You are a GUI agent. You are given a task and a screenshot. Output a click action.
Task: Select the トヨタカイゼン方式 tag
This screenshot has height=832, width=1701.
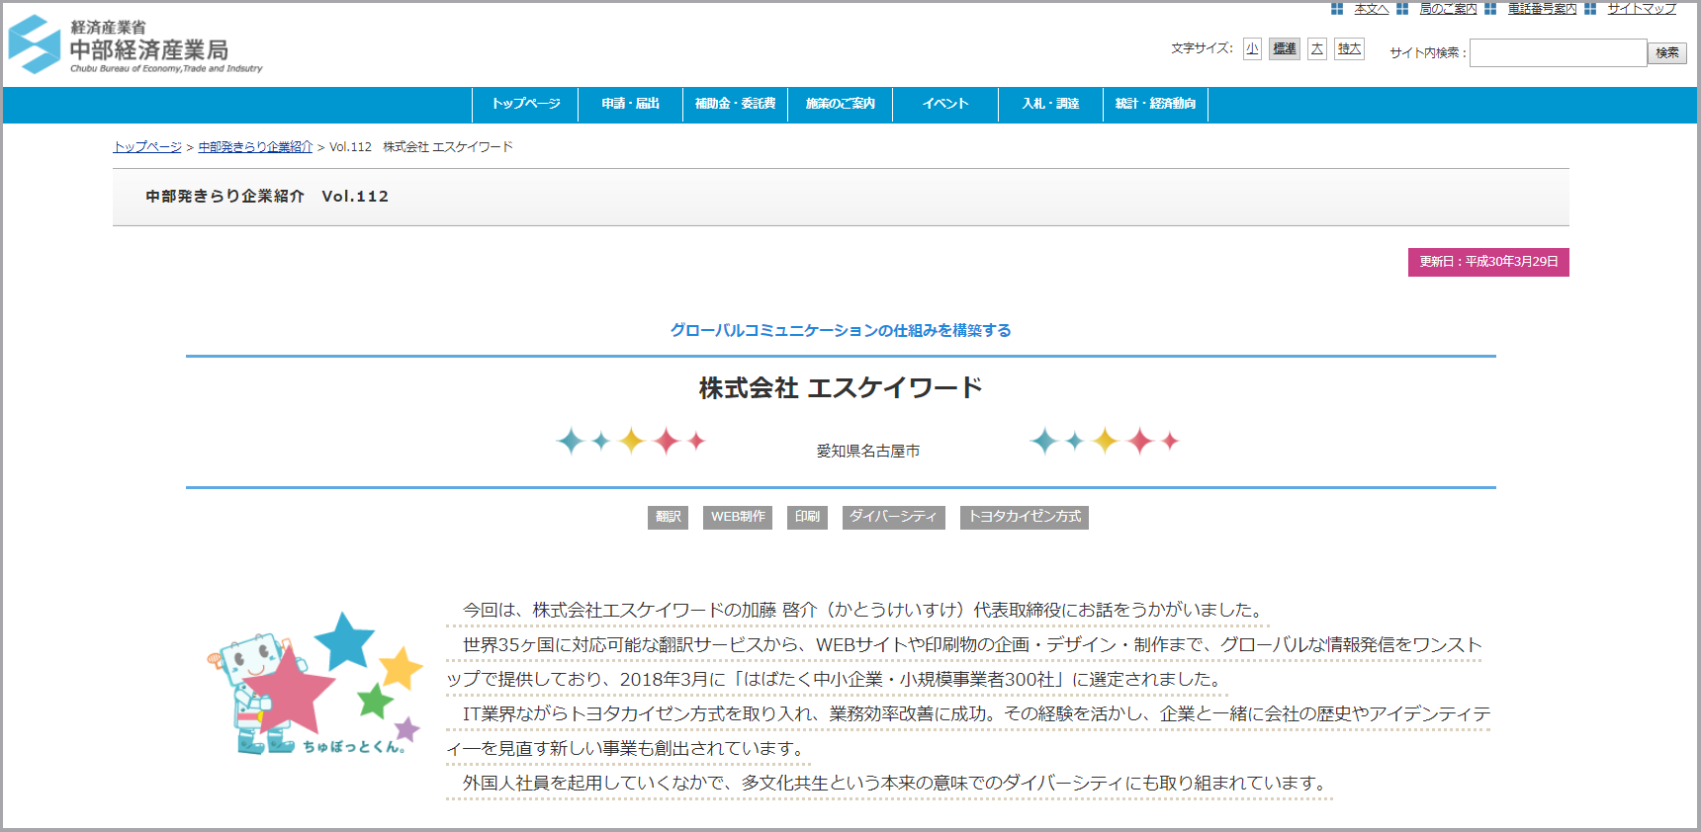[x=1024, y=517]
